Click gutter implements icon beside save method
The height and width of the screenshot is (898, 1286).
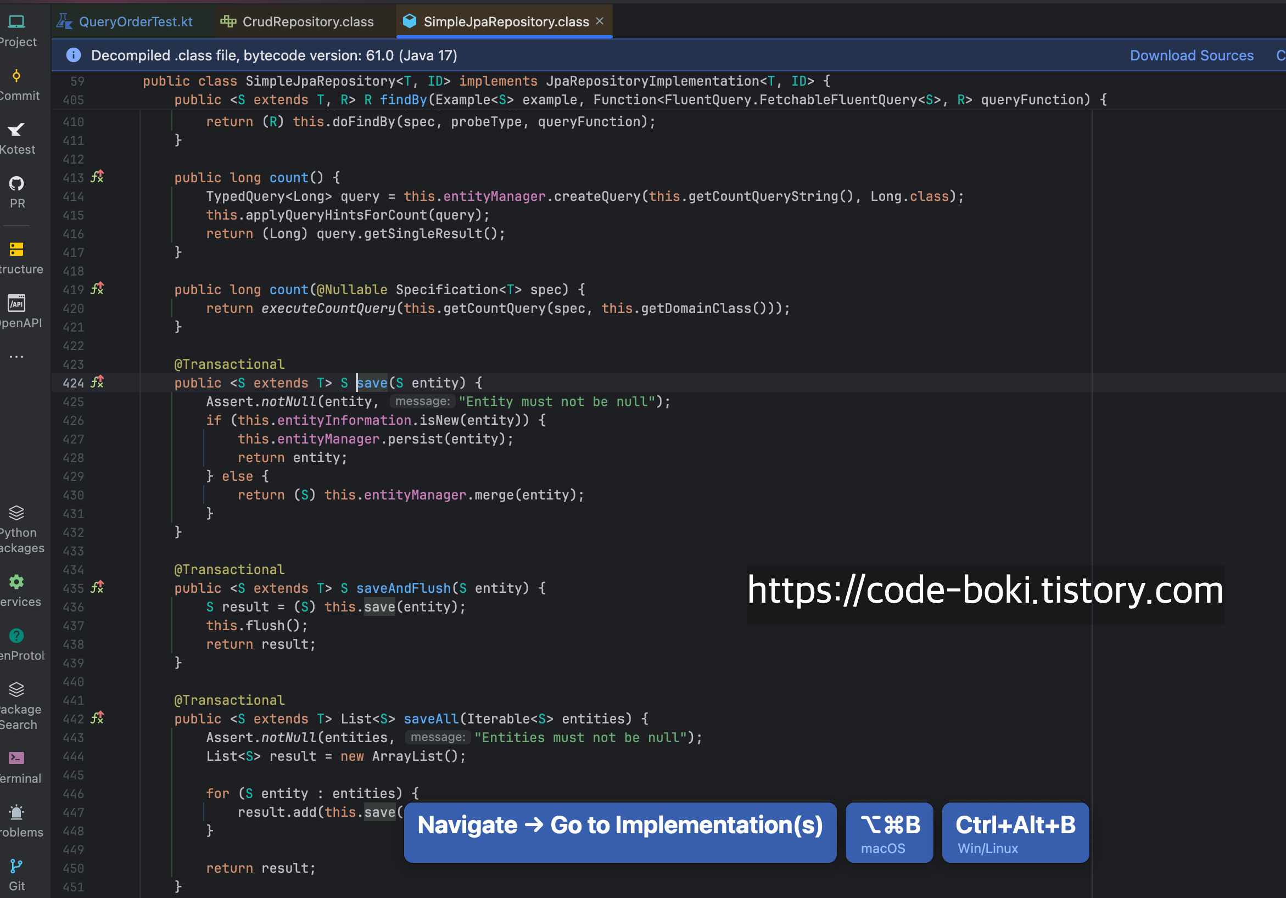click(97, 383)
